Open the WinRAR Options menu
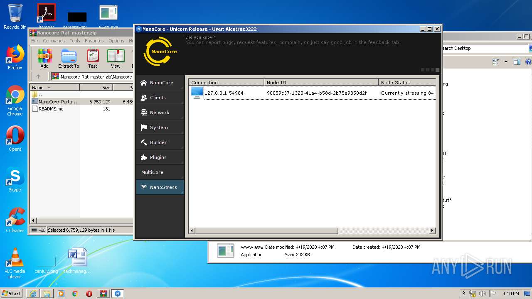Image resolution: width=532 pixels, height=299 pixels. click(116, 41)
